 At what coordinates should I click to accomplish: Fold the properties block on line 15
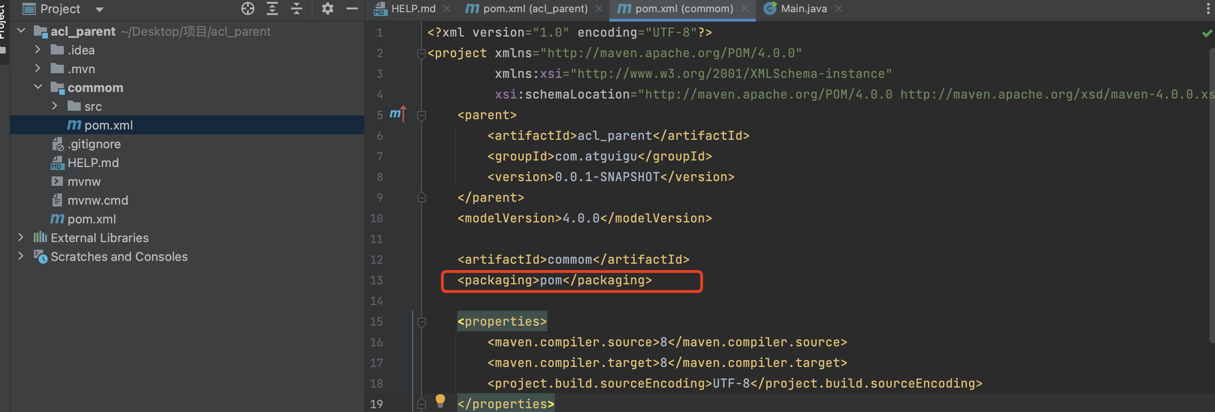coord(422,322)
